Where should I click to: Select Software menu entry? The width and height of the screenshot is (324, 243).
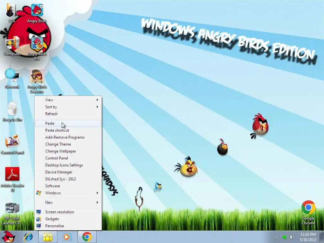click(68, 186)
